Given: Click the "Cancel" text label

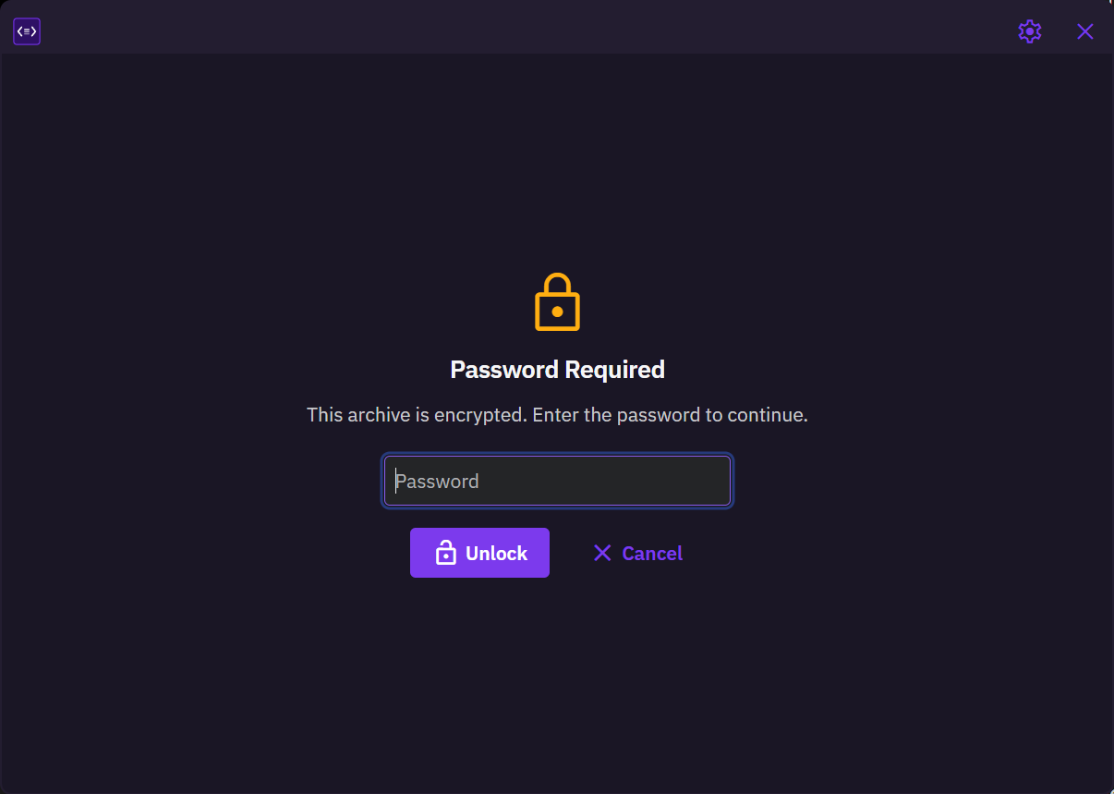Looking at the screenshot, I should coord(652,553).
